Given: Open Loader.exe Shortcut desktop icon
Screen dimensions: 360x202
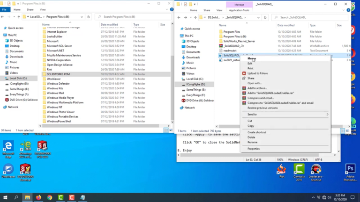Looking at the screenshot, I should coord(316,172).
